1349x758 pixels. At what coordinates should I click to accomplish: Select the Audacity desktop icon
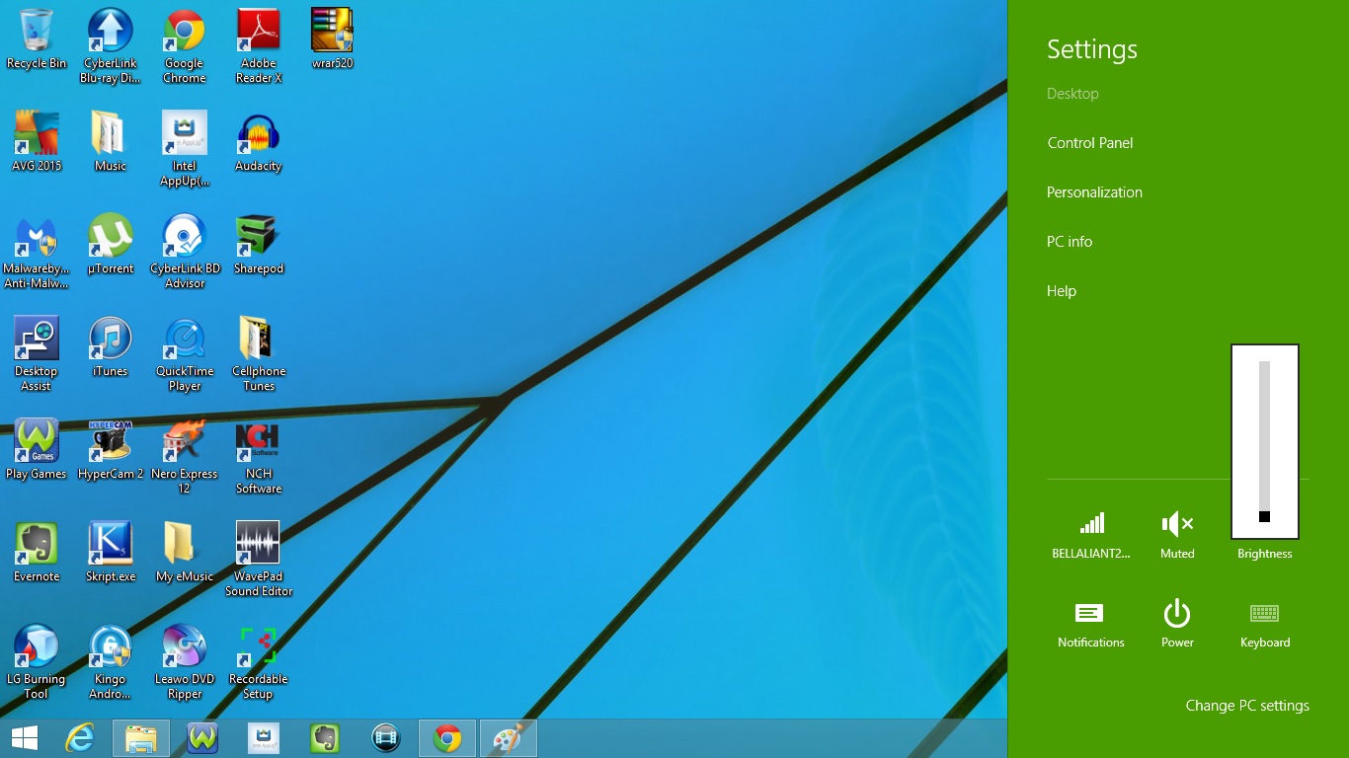(x=259, y=142)
